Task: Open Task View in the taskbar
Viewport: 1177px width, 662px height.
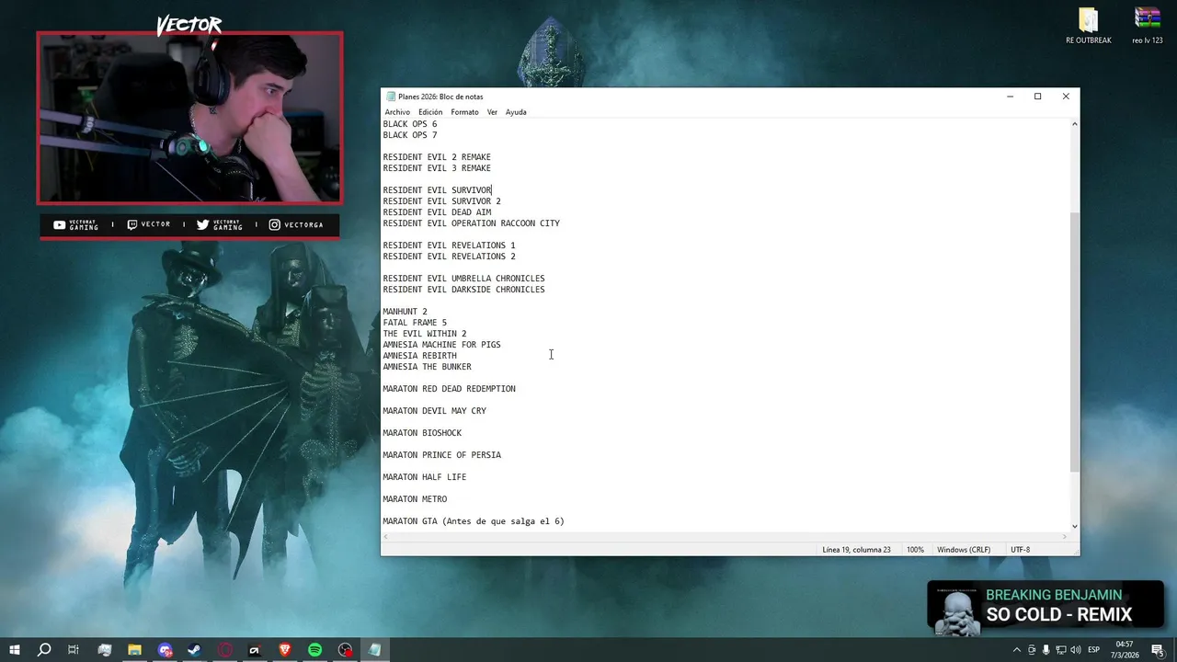Action: point(74,650)
